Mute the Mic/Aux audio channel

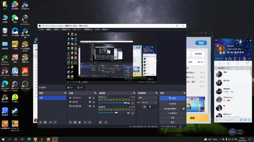click(129, 103)
